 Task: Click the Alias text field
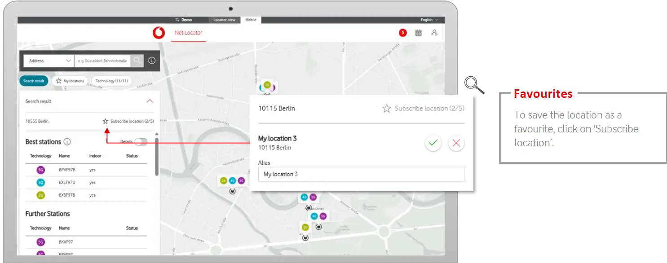pos(361,174)
